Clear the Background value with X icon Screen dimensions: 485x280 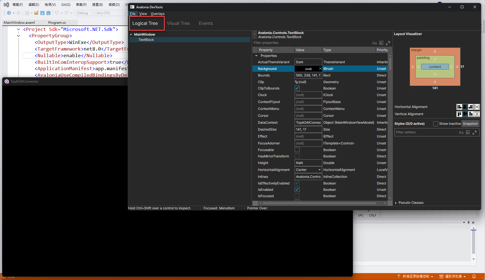coord(320,68)
